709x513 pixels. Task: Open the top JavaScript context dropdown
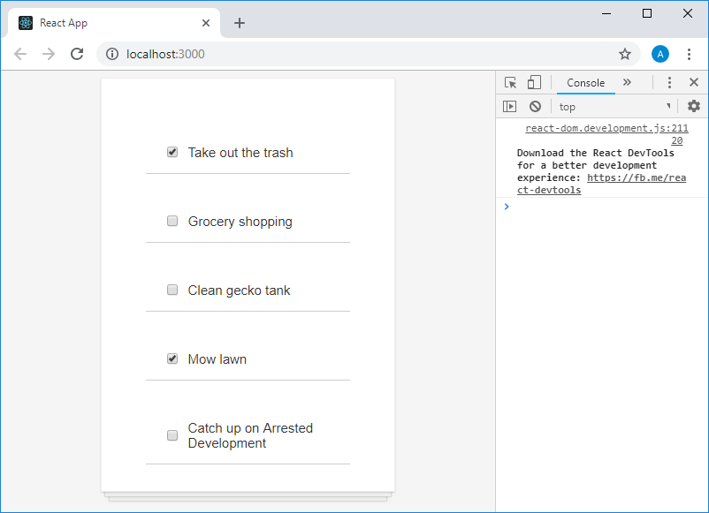pyautogui.click(x=614, y=107)
